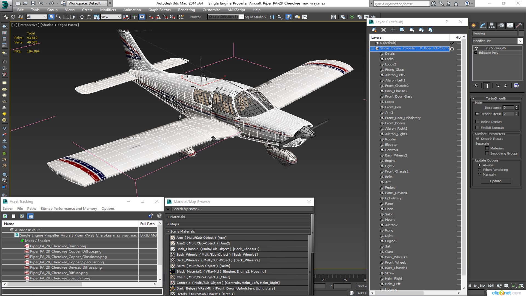Activate the Select and Link tool

tap(6, 17)
